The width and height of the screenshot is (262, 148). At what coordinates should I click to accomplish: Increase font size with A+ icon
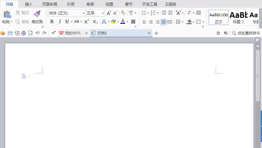(109, 13)
